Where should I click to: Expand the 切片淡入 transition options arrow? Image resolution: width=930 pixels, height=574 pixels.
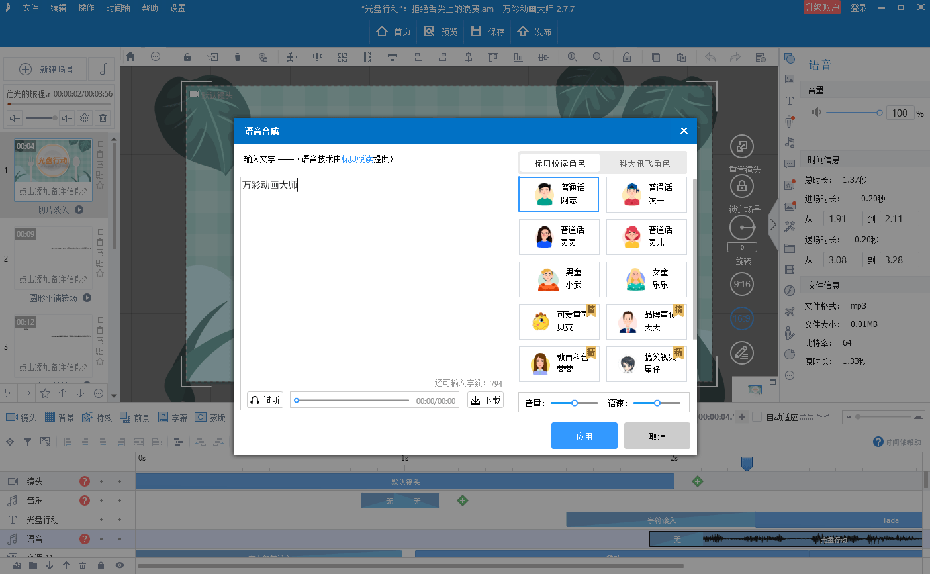pyautogui.click(x=79, y=210)
